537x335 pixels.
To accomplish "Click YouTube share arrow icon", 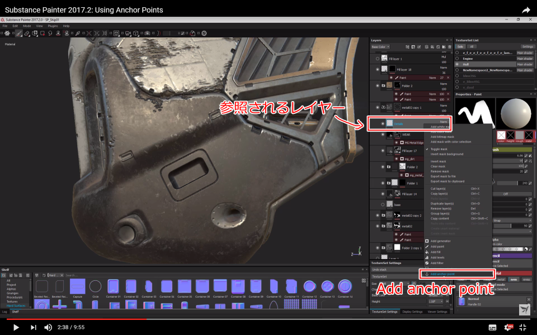I will [526, 10].
